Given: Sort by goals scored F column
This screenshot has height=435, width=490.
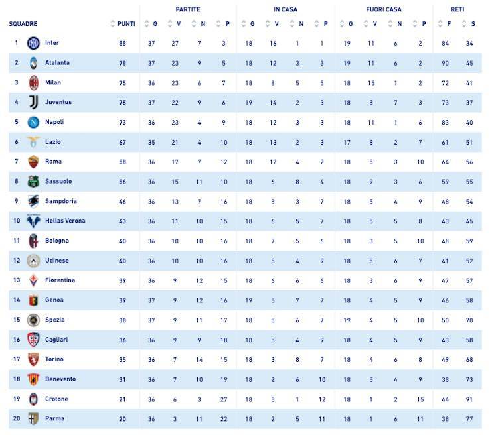Looking at the screenshot, I should click(x=446, y=24).
